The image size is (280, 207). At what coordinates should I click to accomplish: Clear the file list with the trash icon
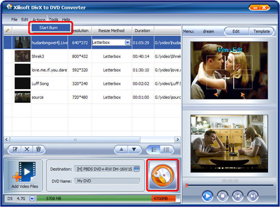point(39,149)
